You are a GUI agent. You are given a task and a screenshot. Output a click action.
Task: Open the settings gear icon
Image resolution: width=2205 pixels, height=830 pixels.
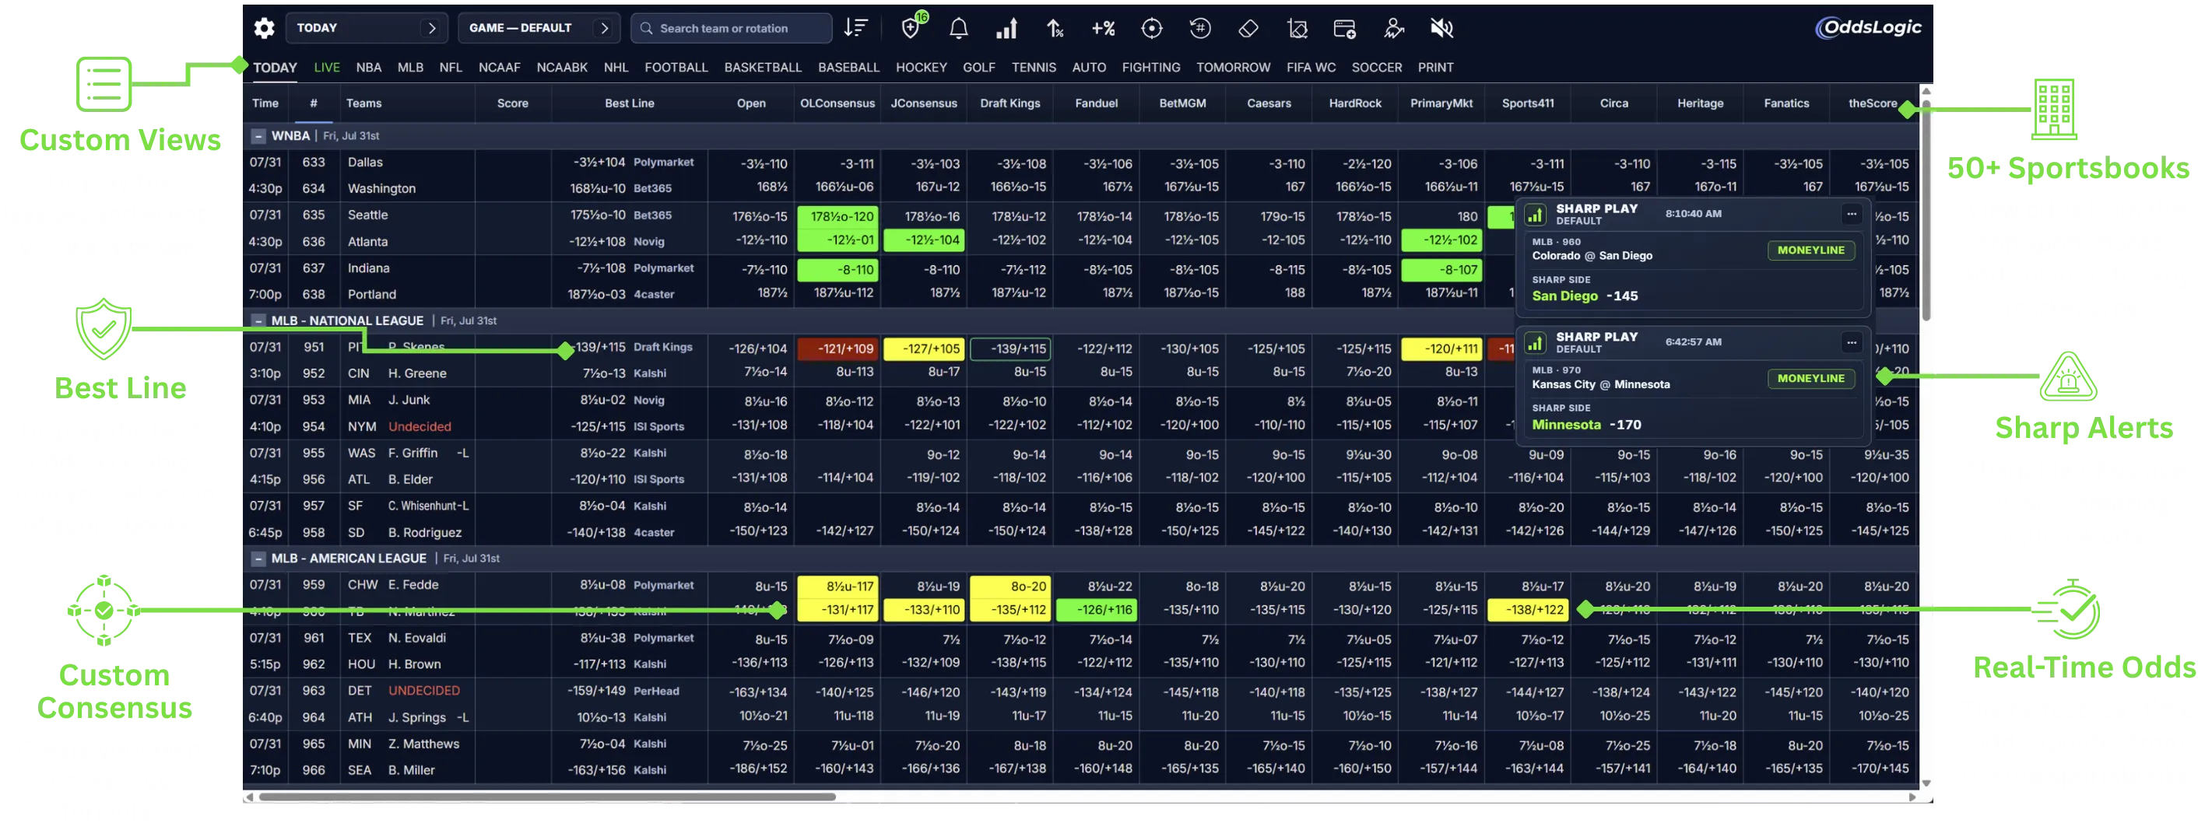pos(265,28)
